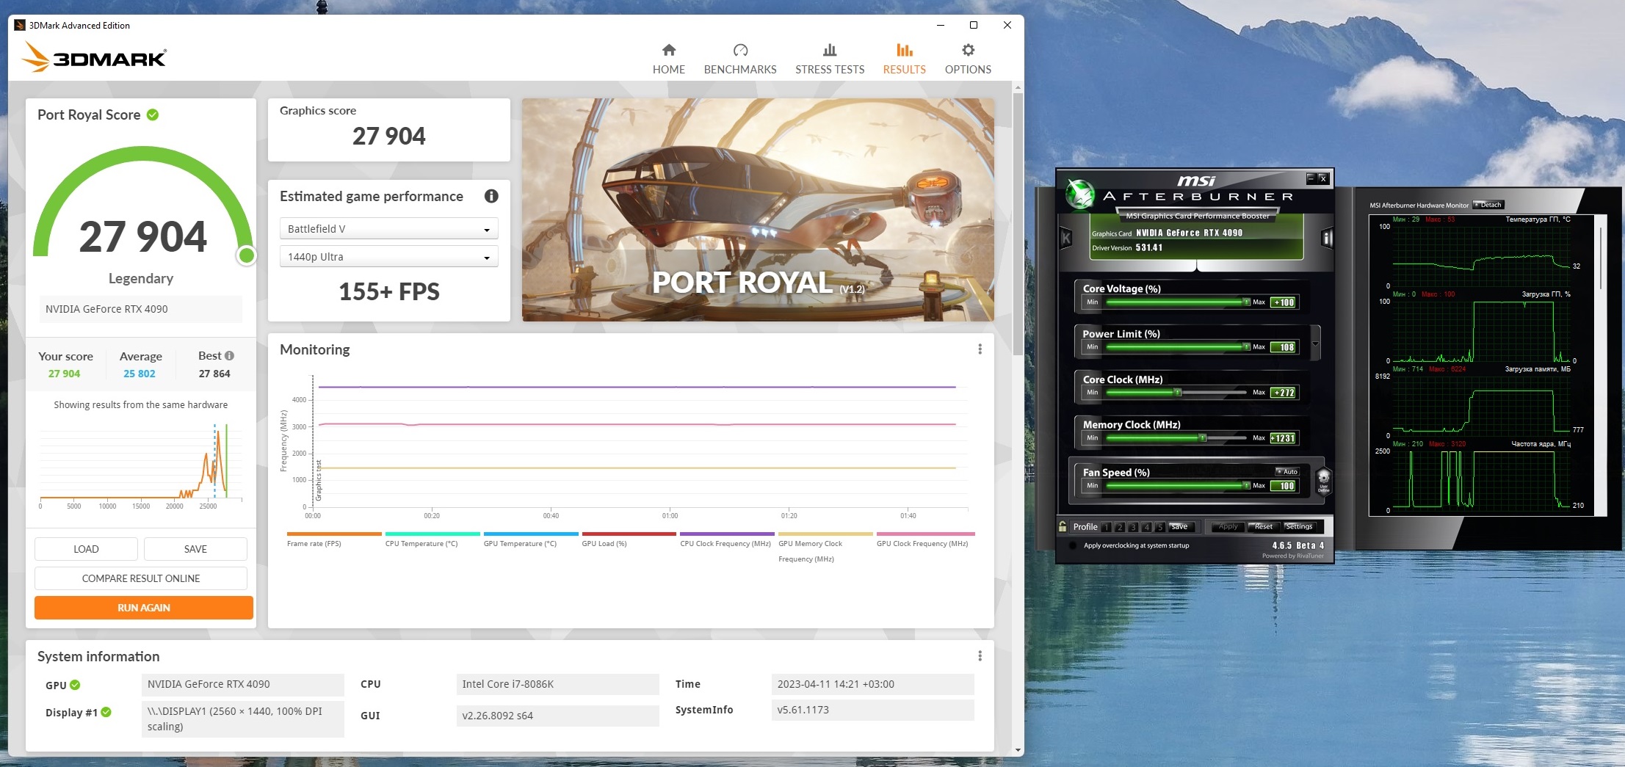Click the info icon next to Best score

point(230,356)
